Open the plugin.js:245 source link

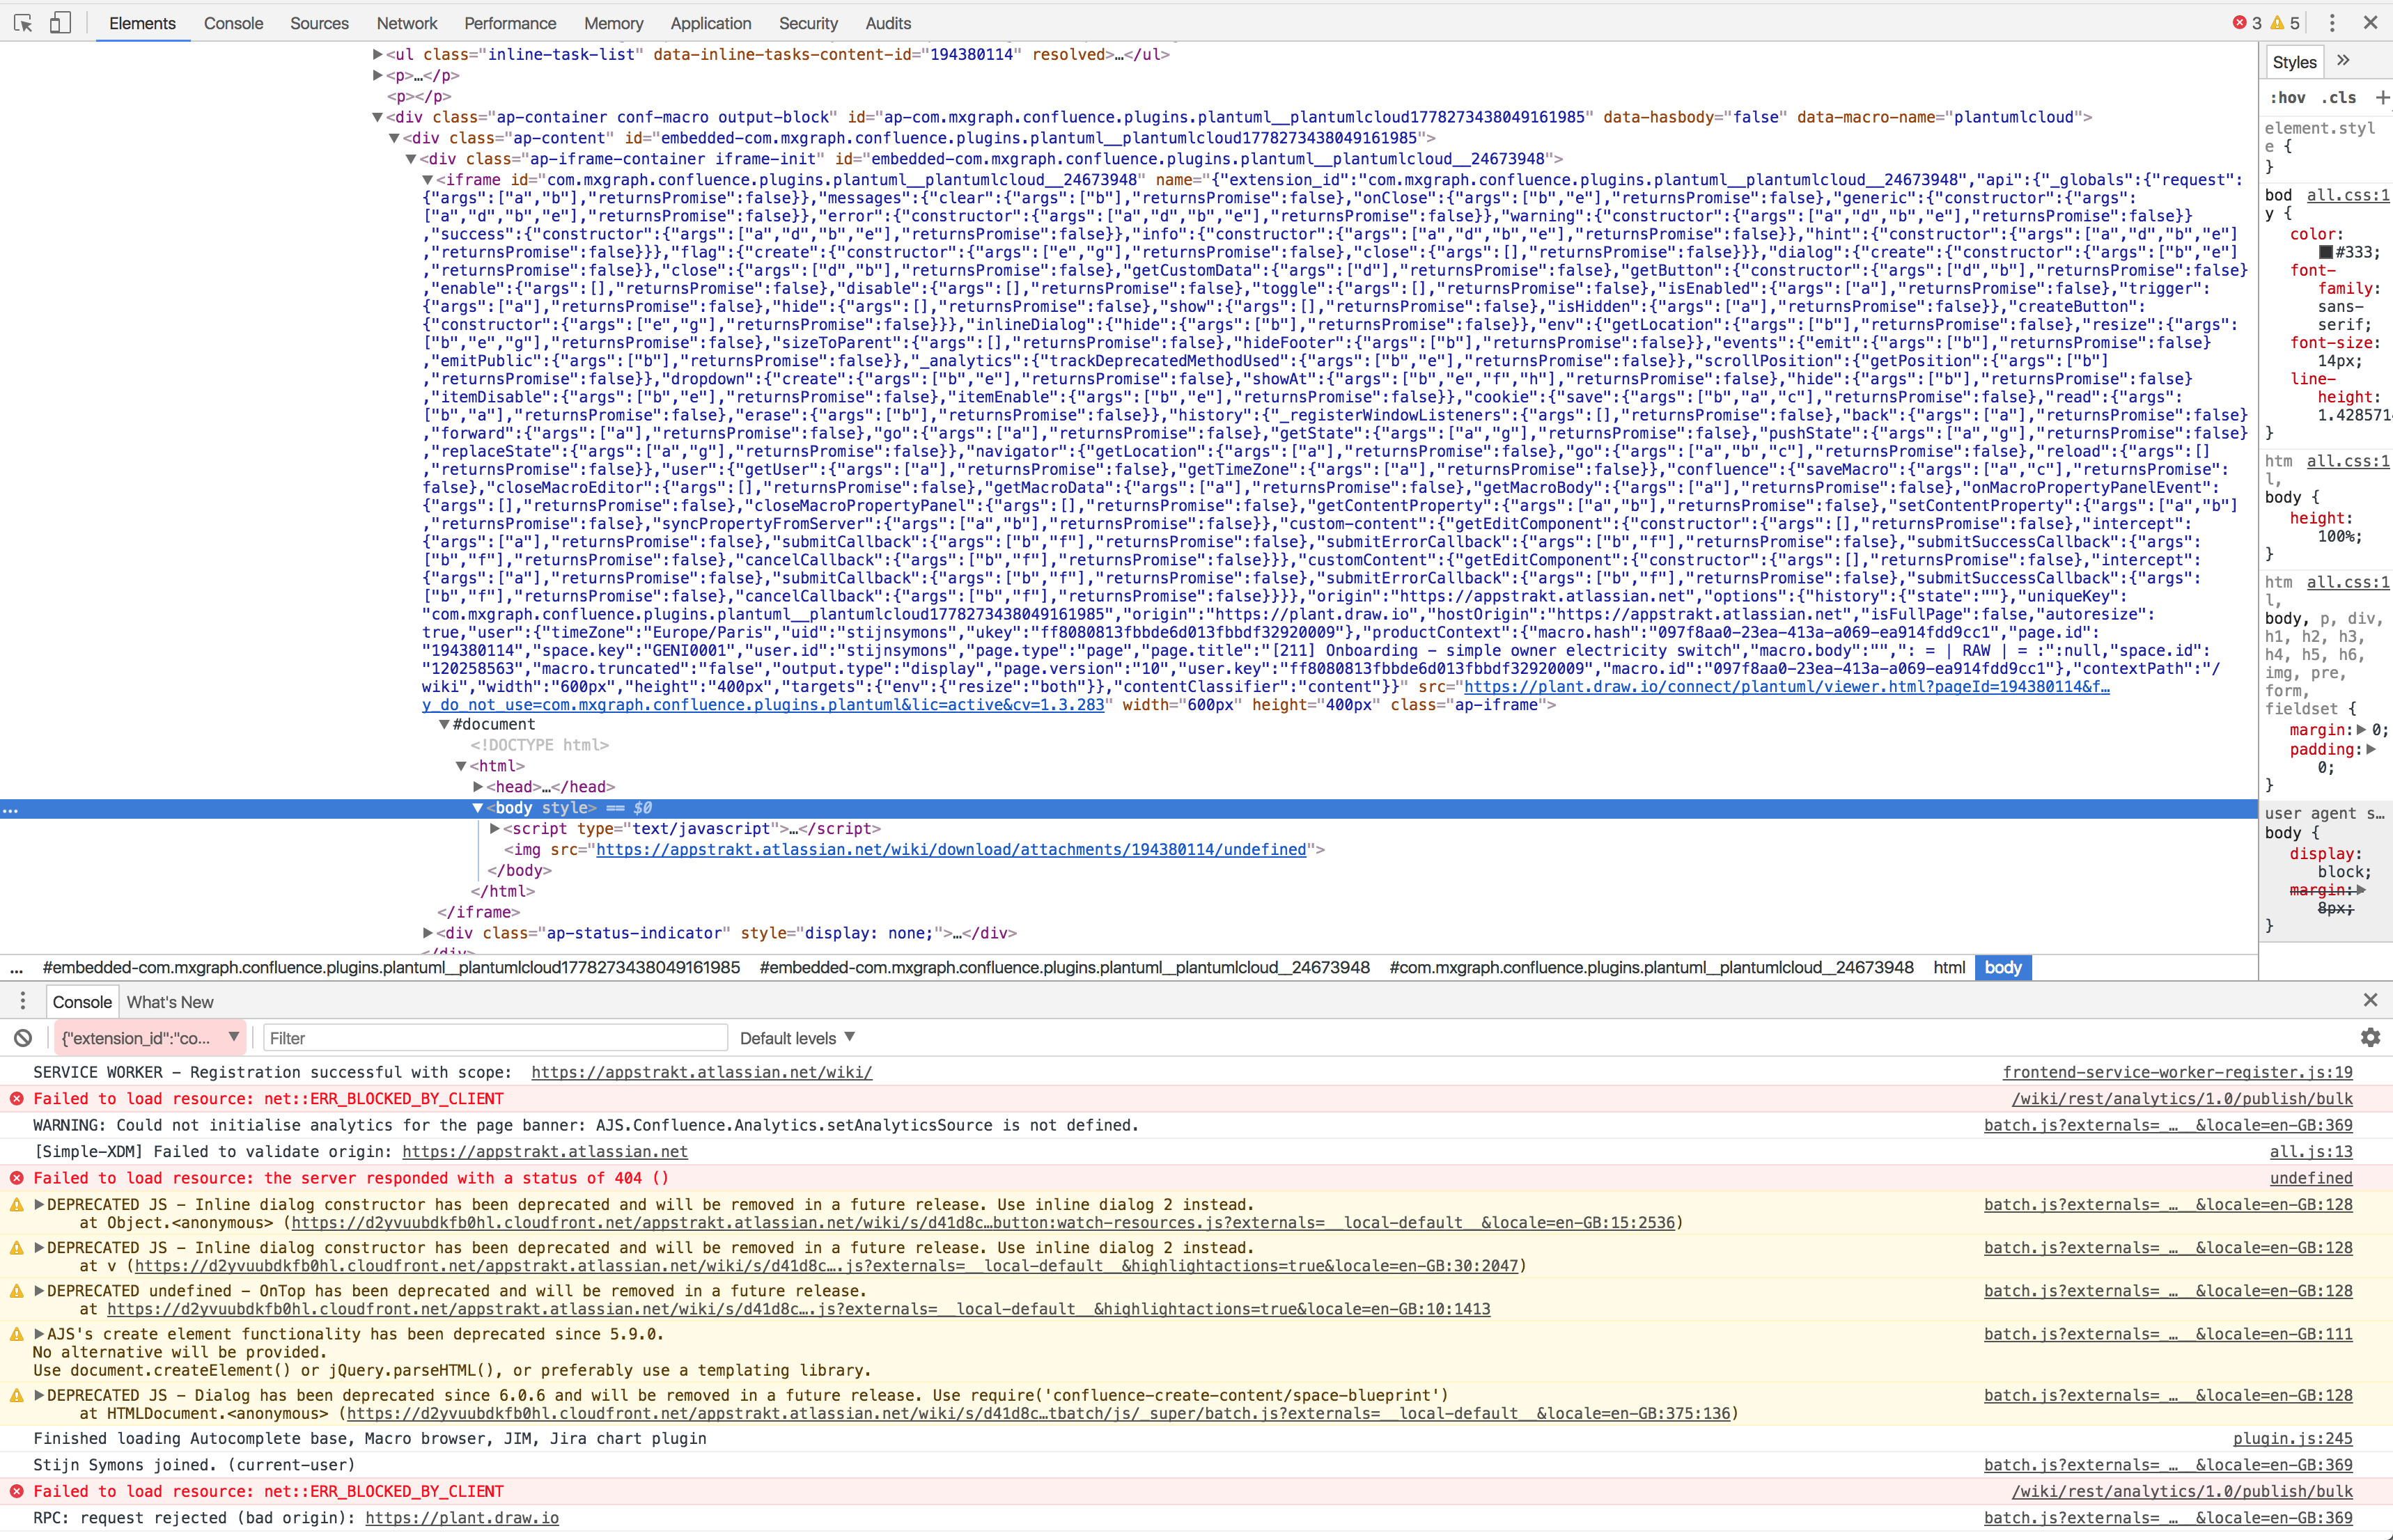tap(2293, 1438)
